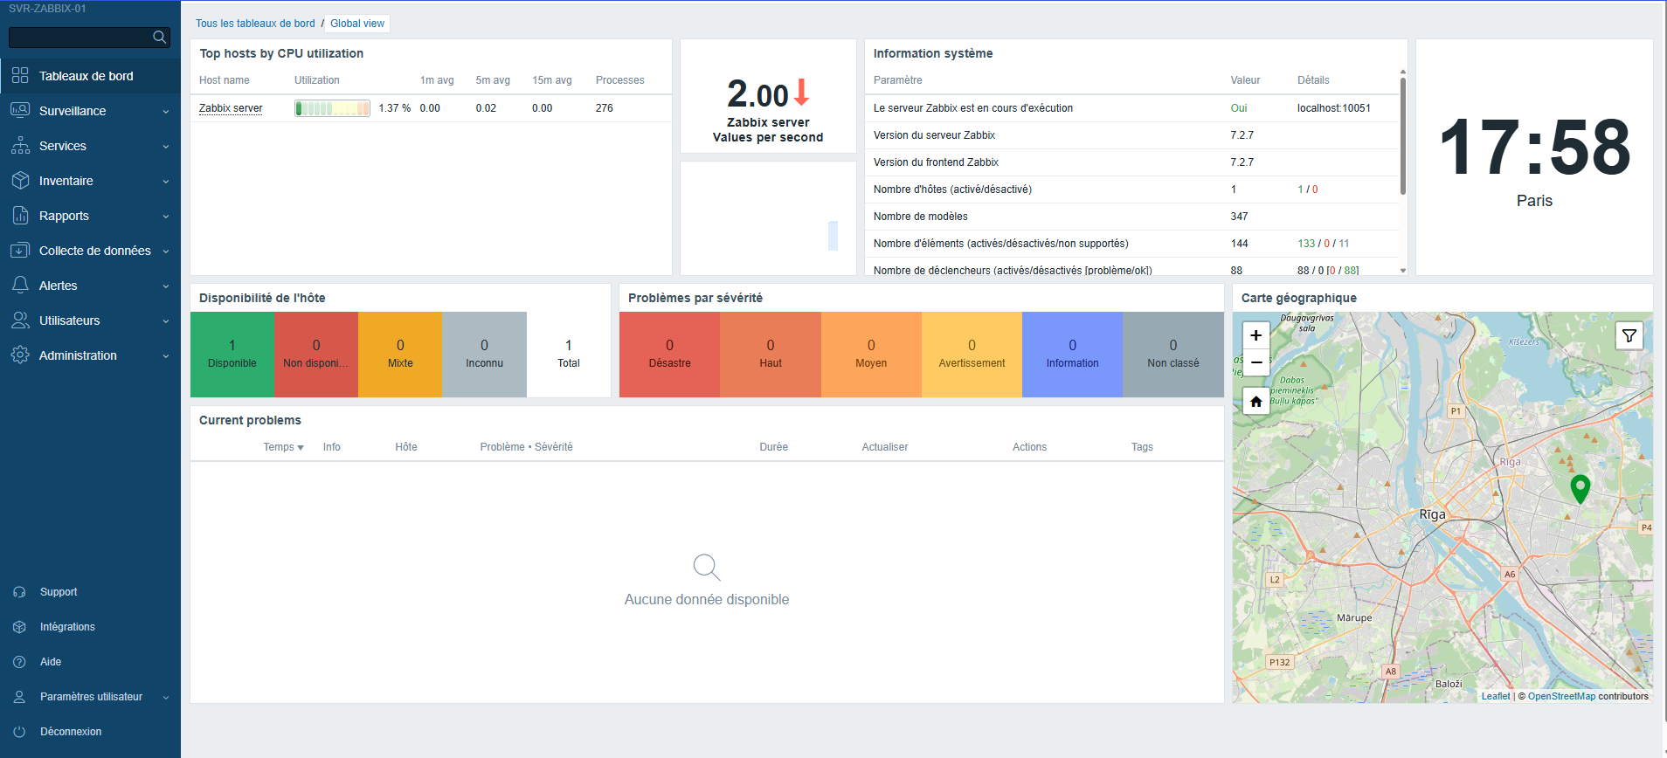Expand the Alertes menu chevron
The width and height of the screenshot is (1667, 758).
[166, 286]
